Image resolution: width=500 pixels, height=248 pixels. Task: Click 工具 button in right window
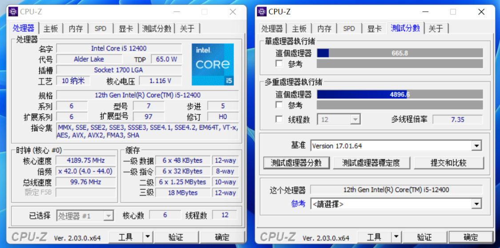pos(374,237)
